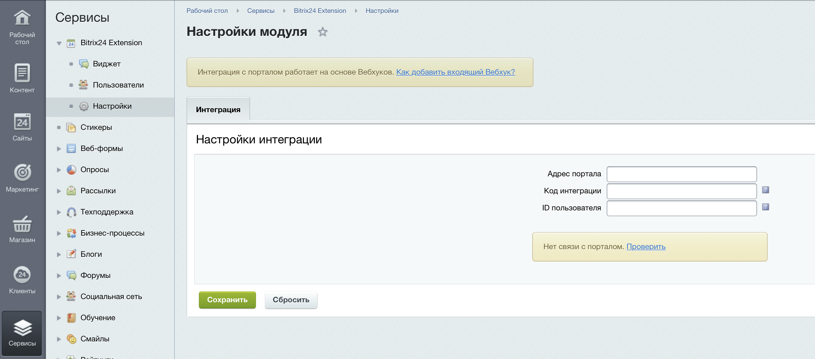This screenshot has height=359, width=815.
Task: Expand the Веб-формы tree node
Action: (59, 149)
